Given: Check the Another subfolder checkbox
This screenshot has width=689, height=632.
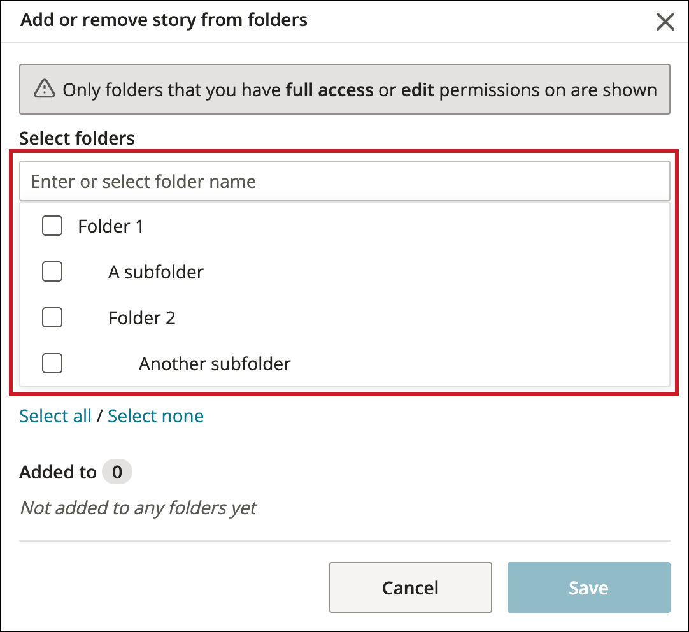Looking at the screenshot, I should point(52,363).
